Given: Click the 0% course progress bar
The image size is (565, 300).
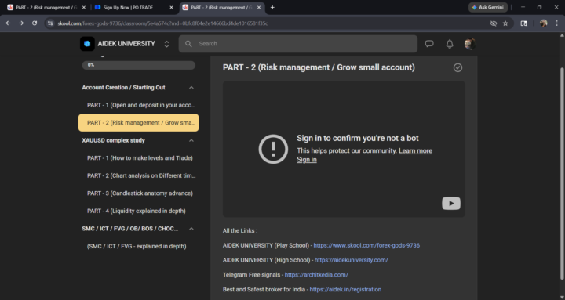Looking at the screenshot, I should point(139,65).
